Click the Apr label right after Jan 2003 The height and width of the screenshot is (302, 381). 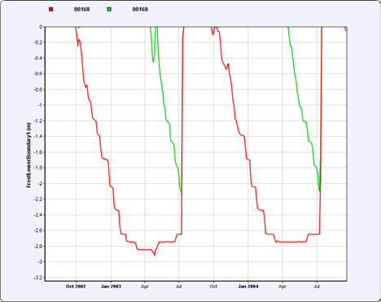pos(145,287)
